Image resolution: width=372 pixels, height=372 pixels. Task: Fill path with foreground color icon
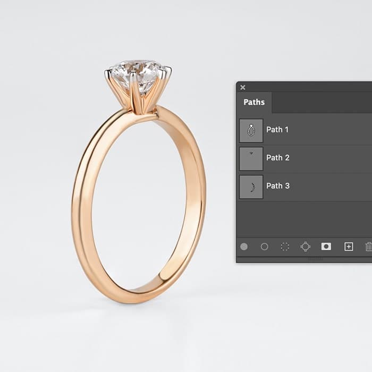[244, 247]
